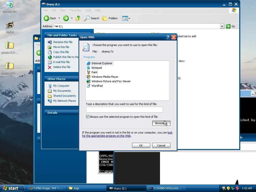Select the Recycle Bin desktop icon
Viewport: 256px width, 192px height.
click(10, 6)
